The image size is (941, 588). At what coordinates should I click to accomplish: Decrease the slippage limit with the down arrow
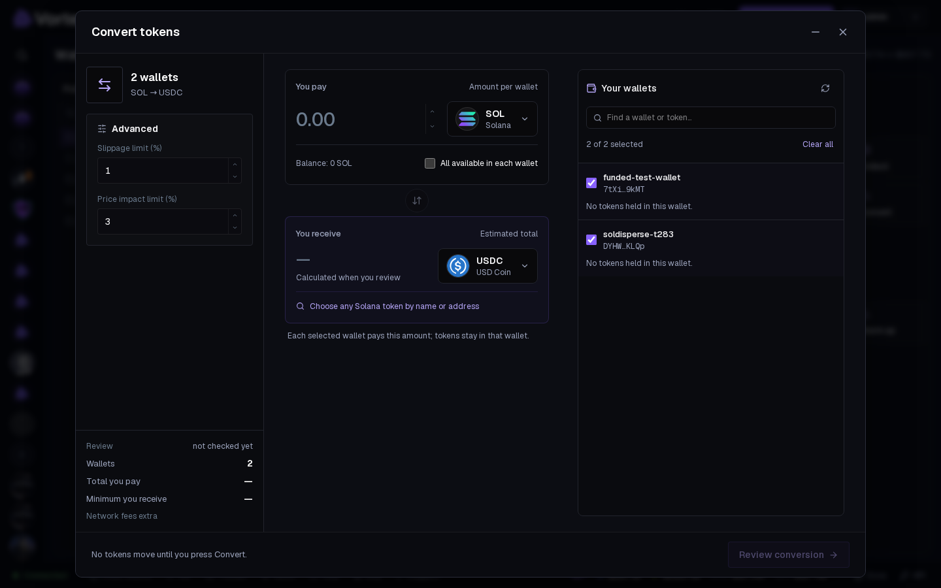pyautogui.click(x=235, y=177)
